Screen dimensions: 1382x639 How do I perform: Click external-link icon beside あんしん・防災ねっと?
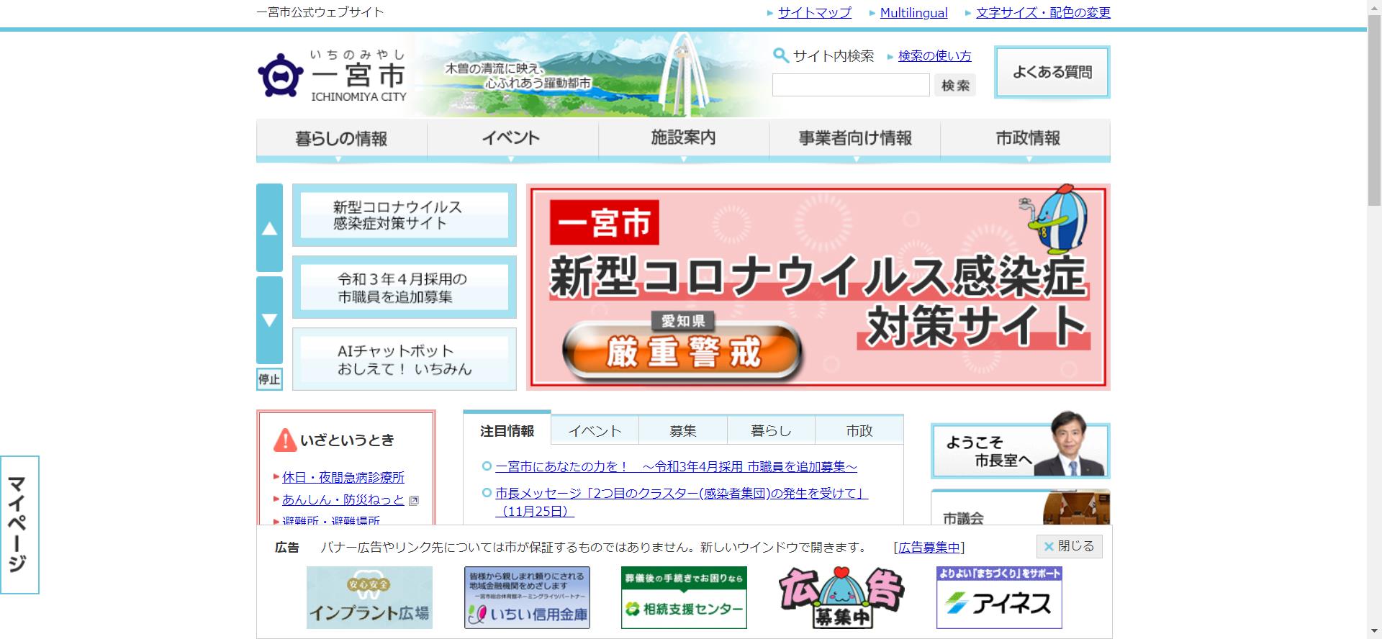pos(413,500)
